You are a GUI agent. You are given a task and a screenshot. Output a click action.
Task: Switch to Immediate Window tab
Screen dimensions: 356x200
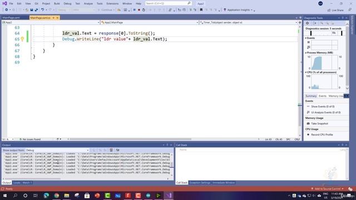224,183
